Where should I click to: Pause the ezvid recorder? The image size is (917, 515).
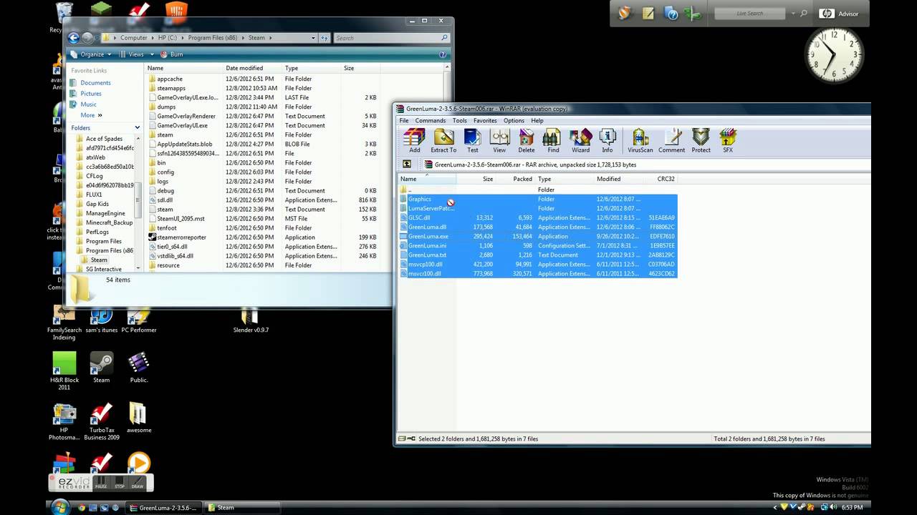click(x=101, y=483)
